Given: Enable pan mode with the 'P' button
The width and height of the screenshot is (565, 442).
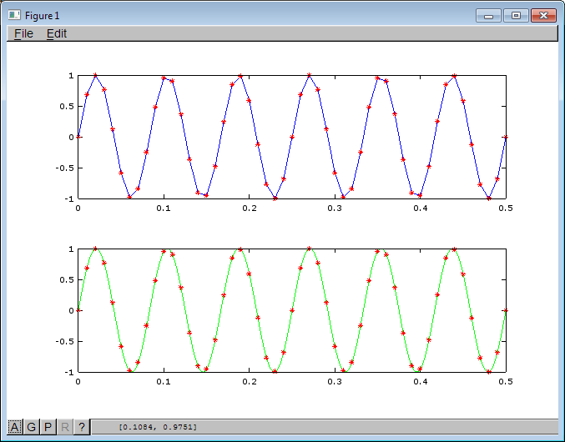Looking at the screenshot, I should pos(48,427).
